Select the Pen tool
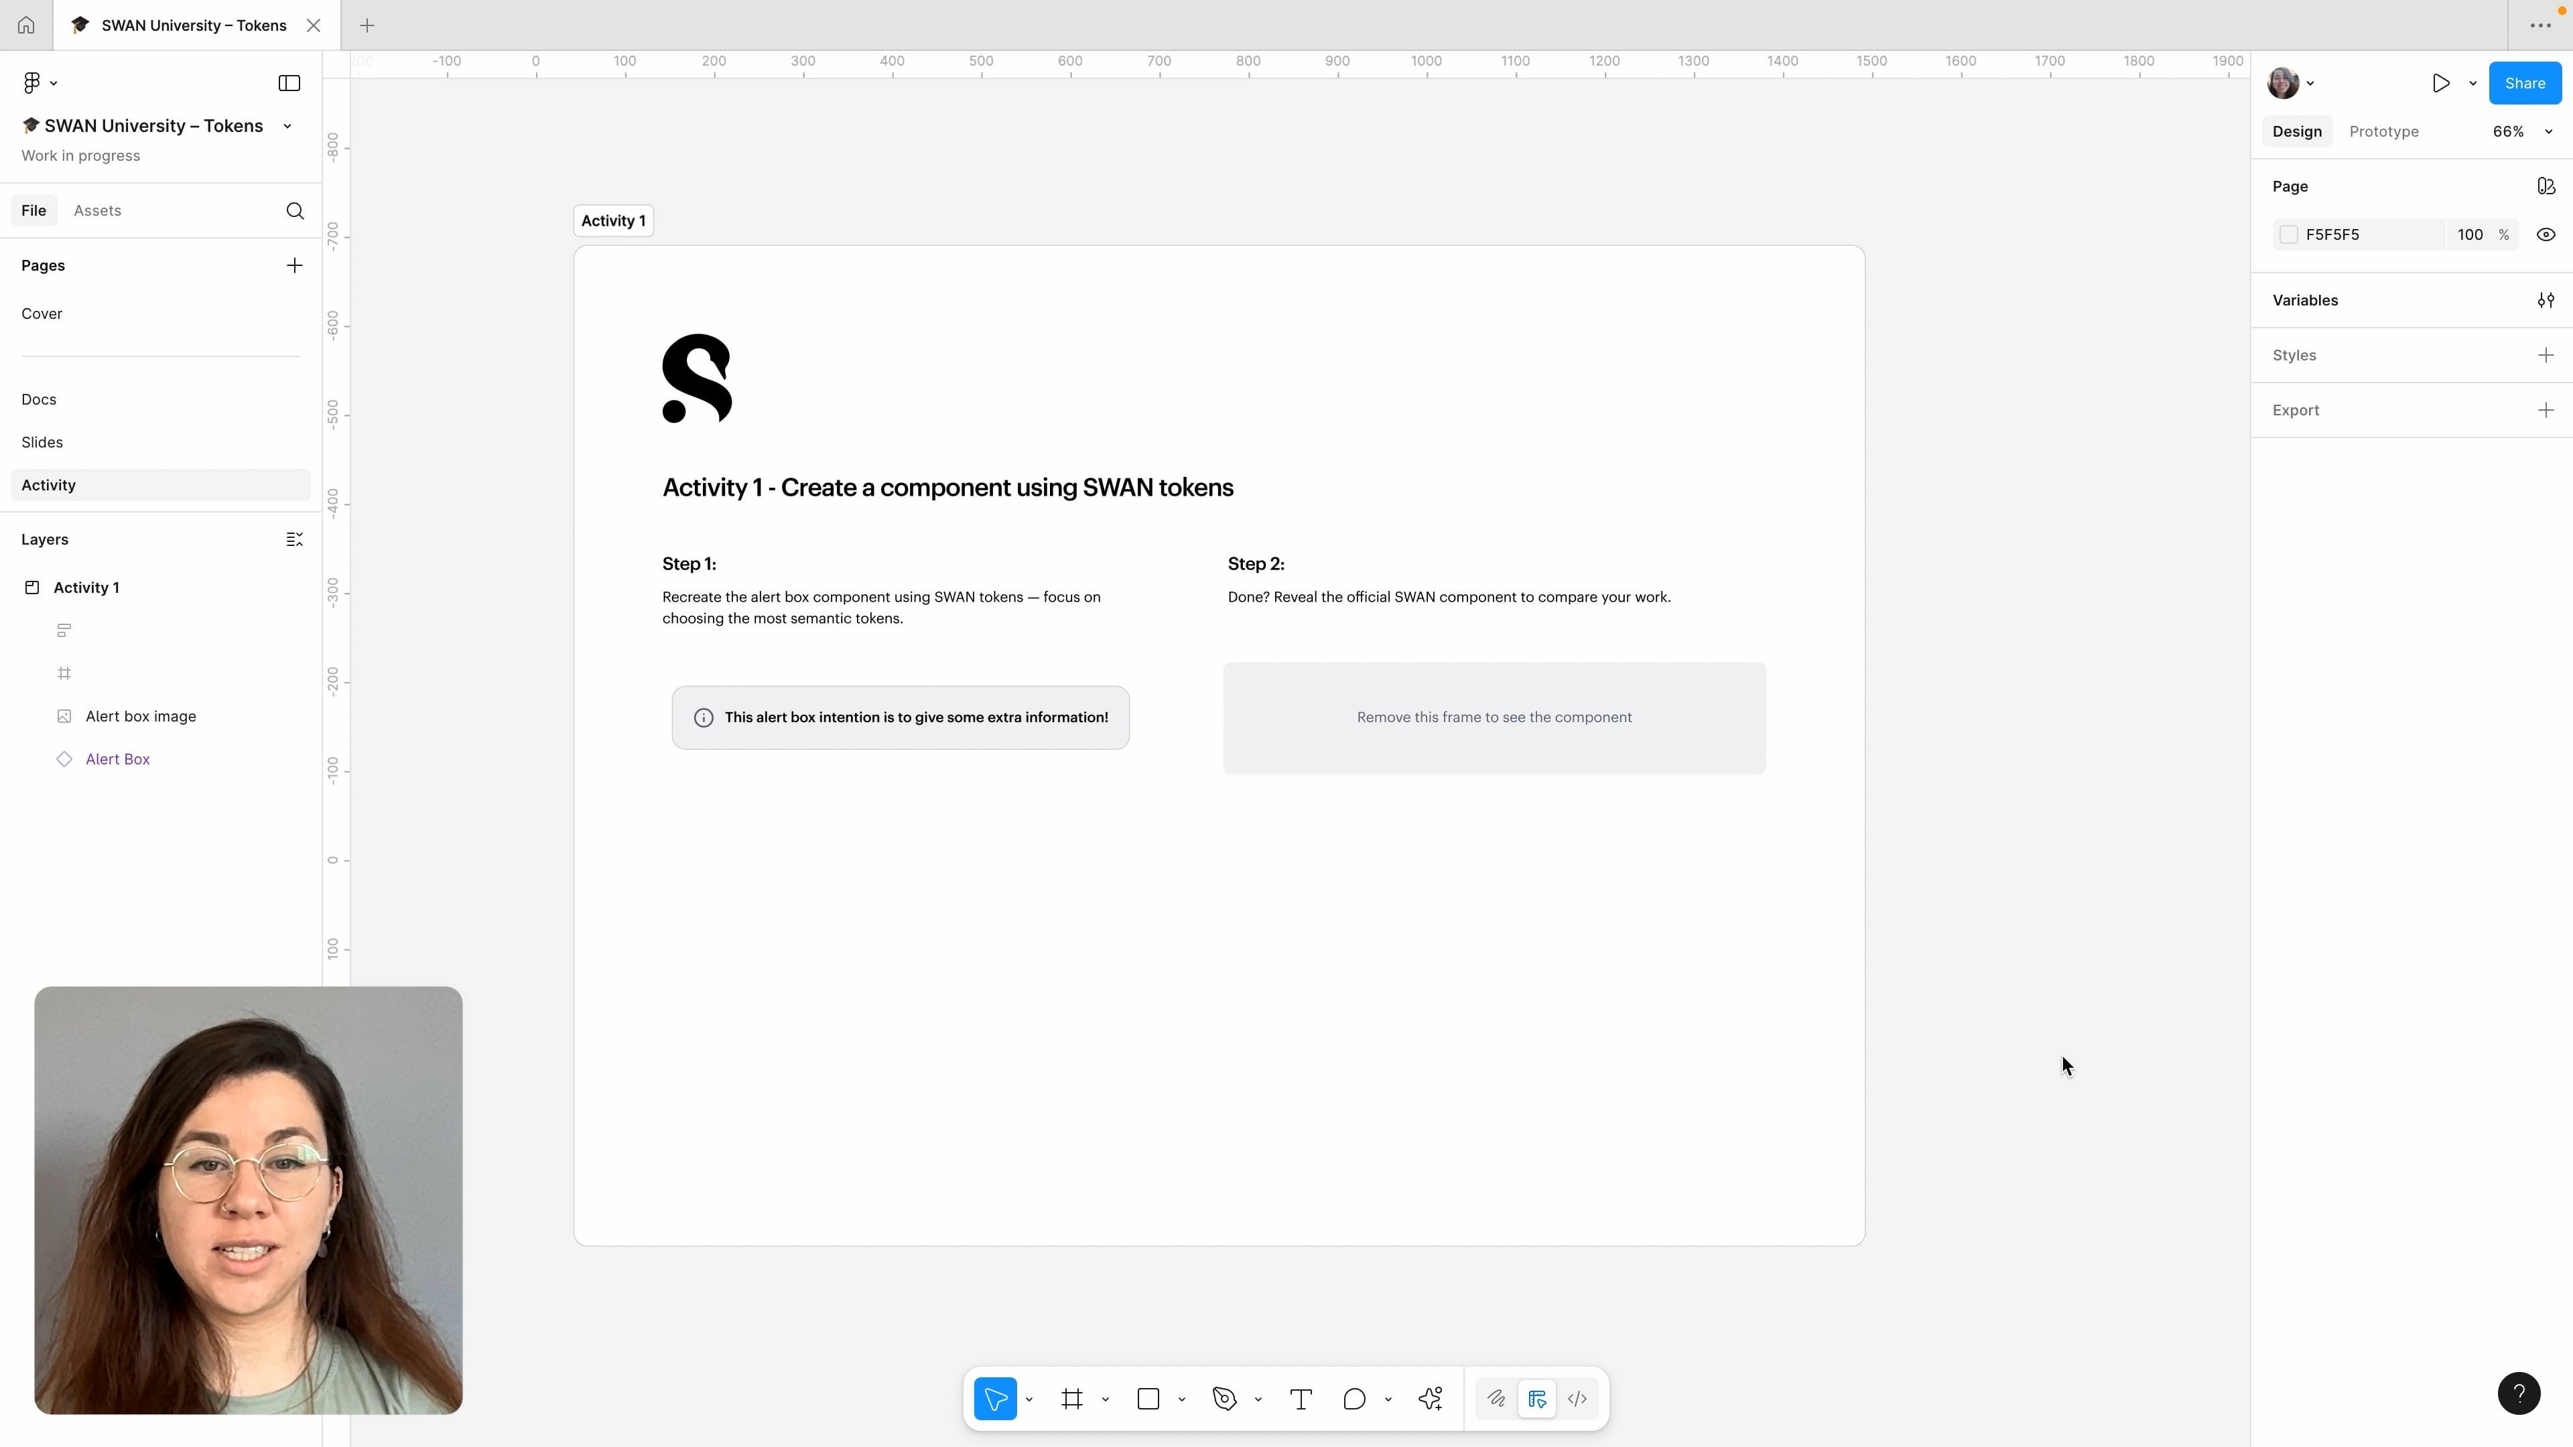Screen dimensions: 2573x1447 click(1225, 1399)
